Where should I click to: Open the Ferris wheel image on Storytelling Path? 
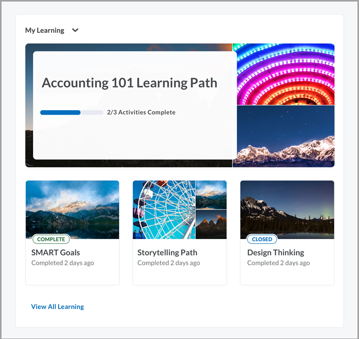pyautogui.click(x=164, y=210)
